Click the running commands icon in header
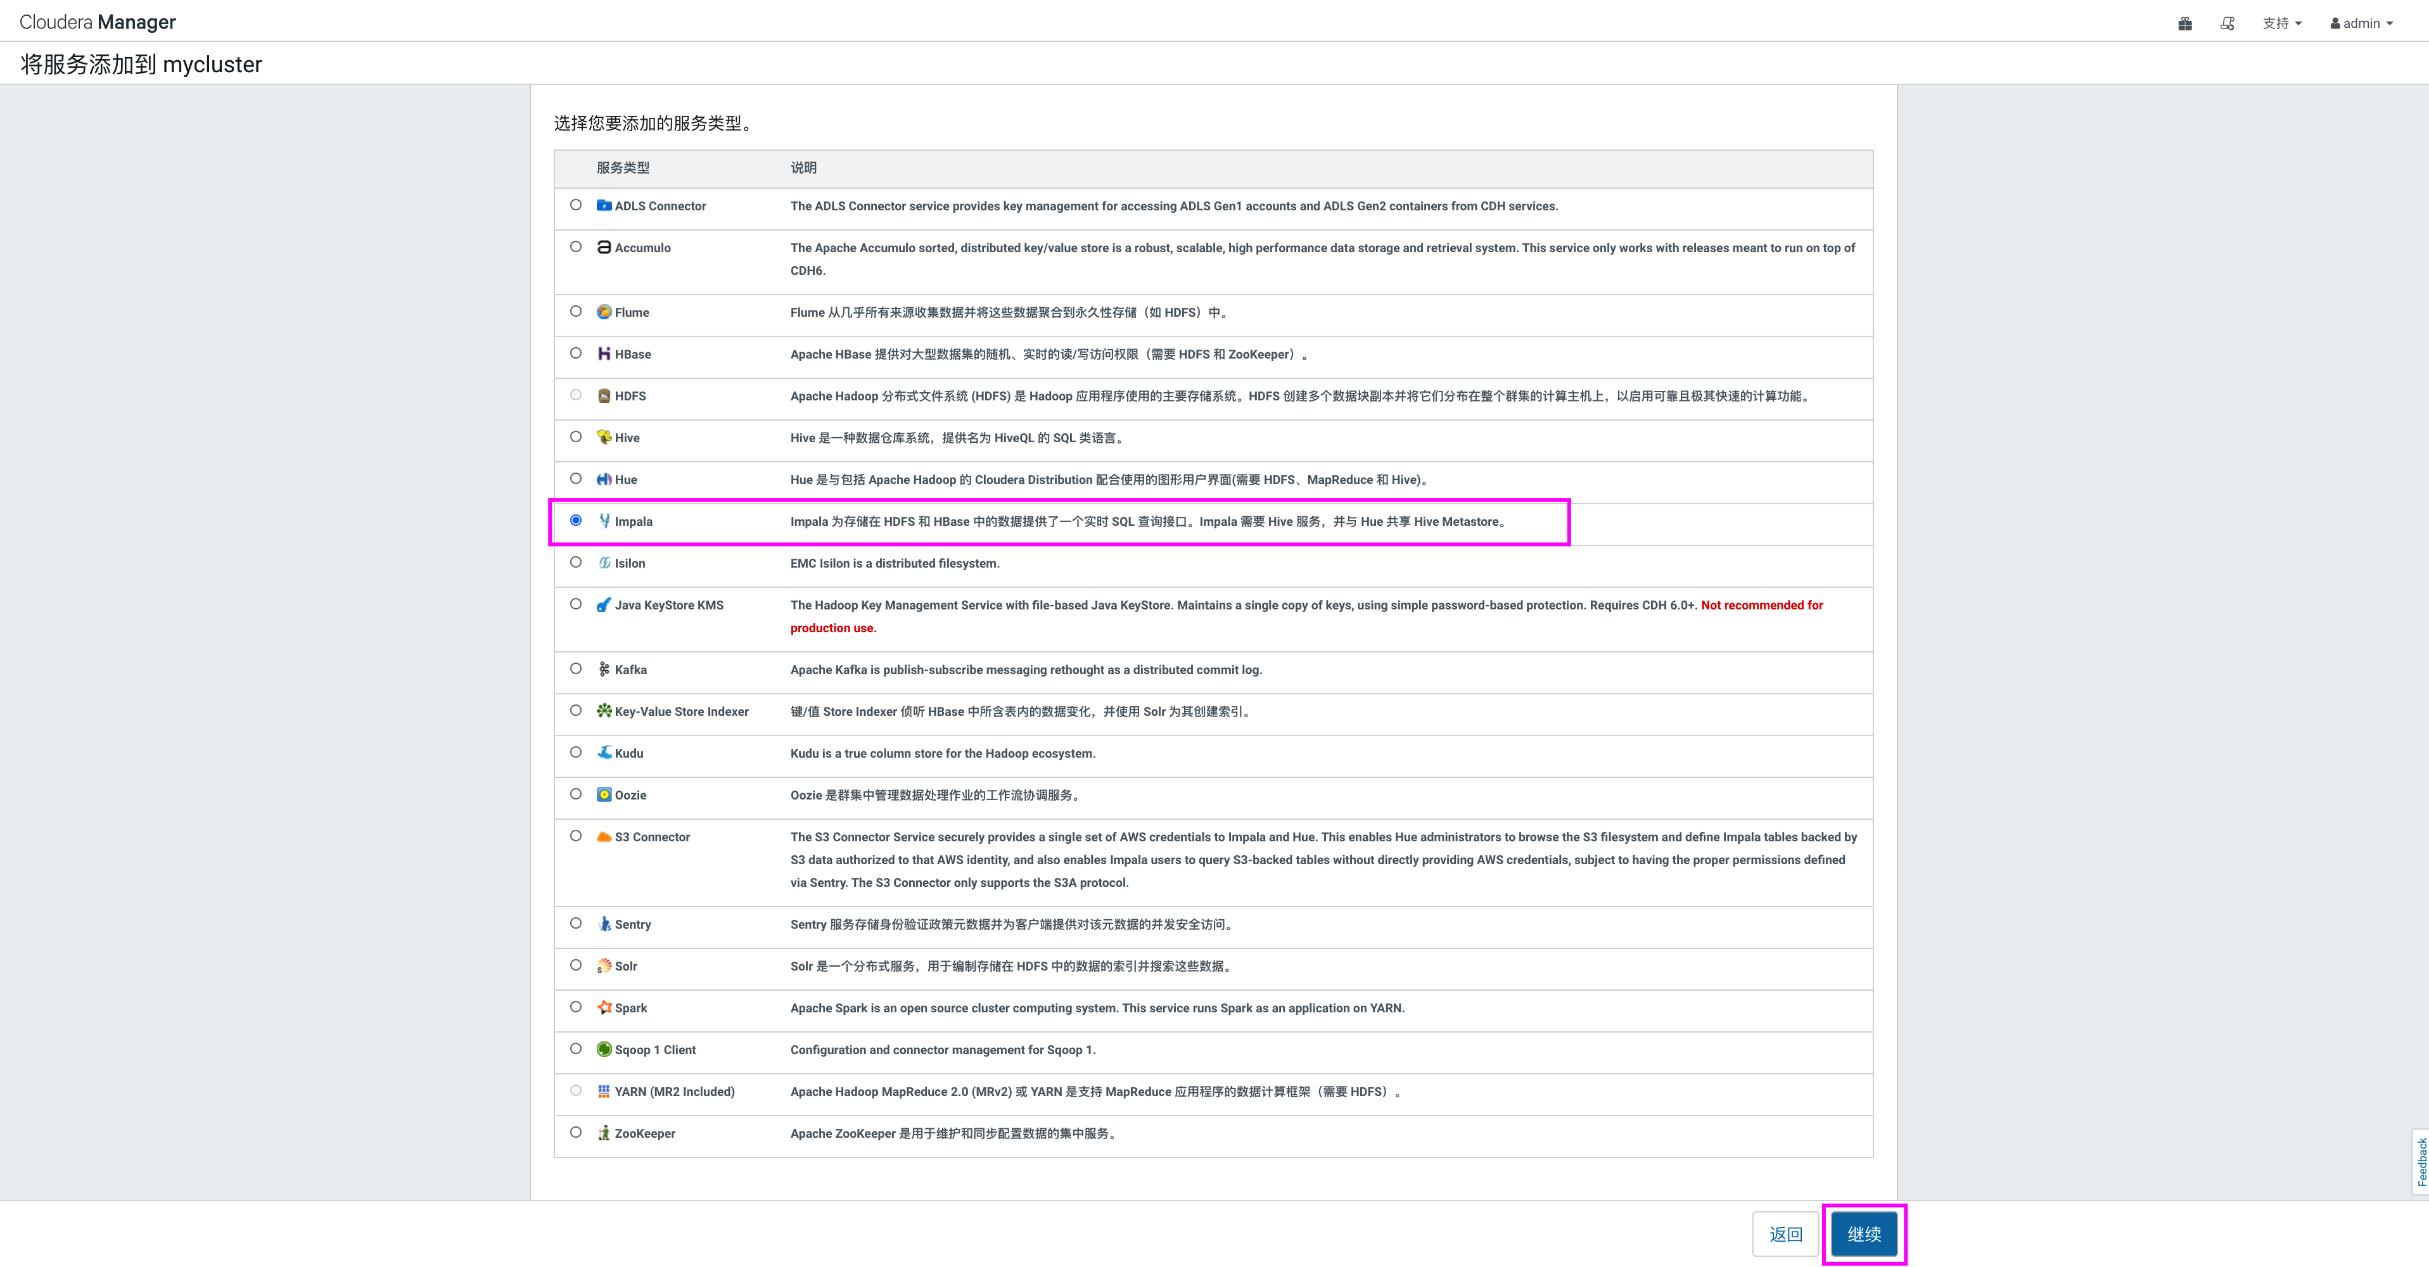Viewport: 2429px width, 1267px height. click(2227, 23)
